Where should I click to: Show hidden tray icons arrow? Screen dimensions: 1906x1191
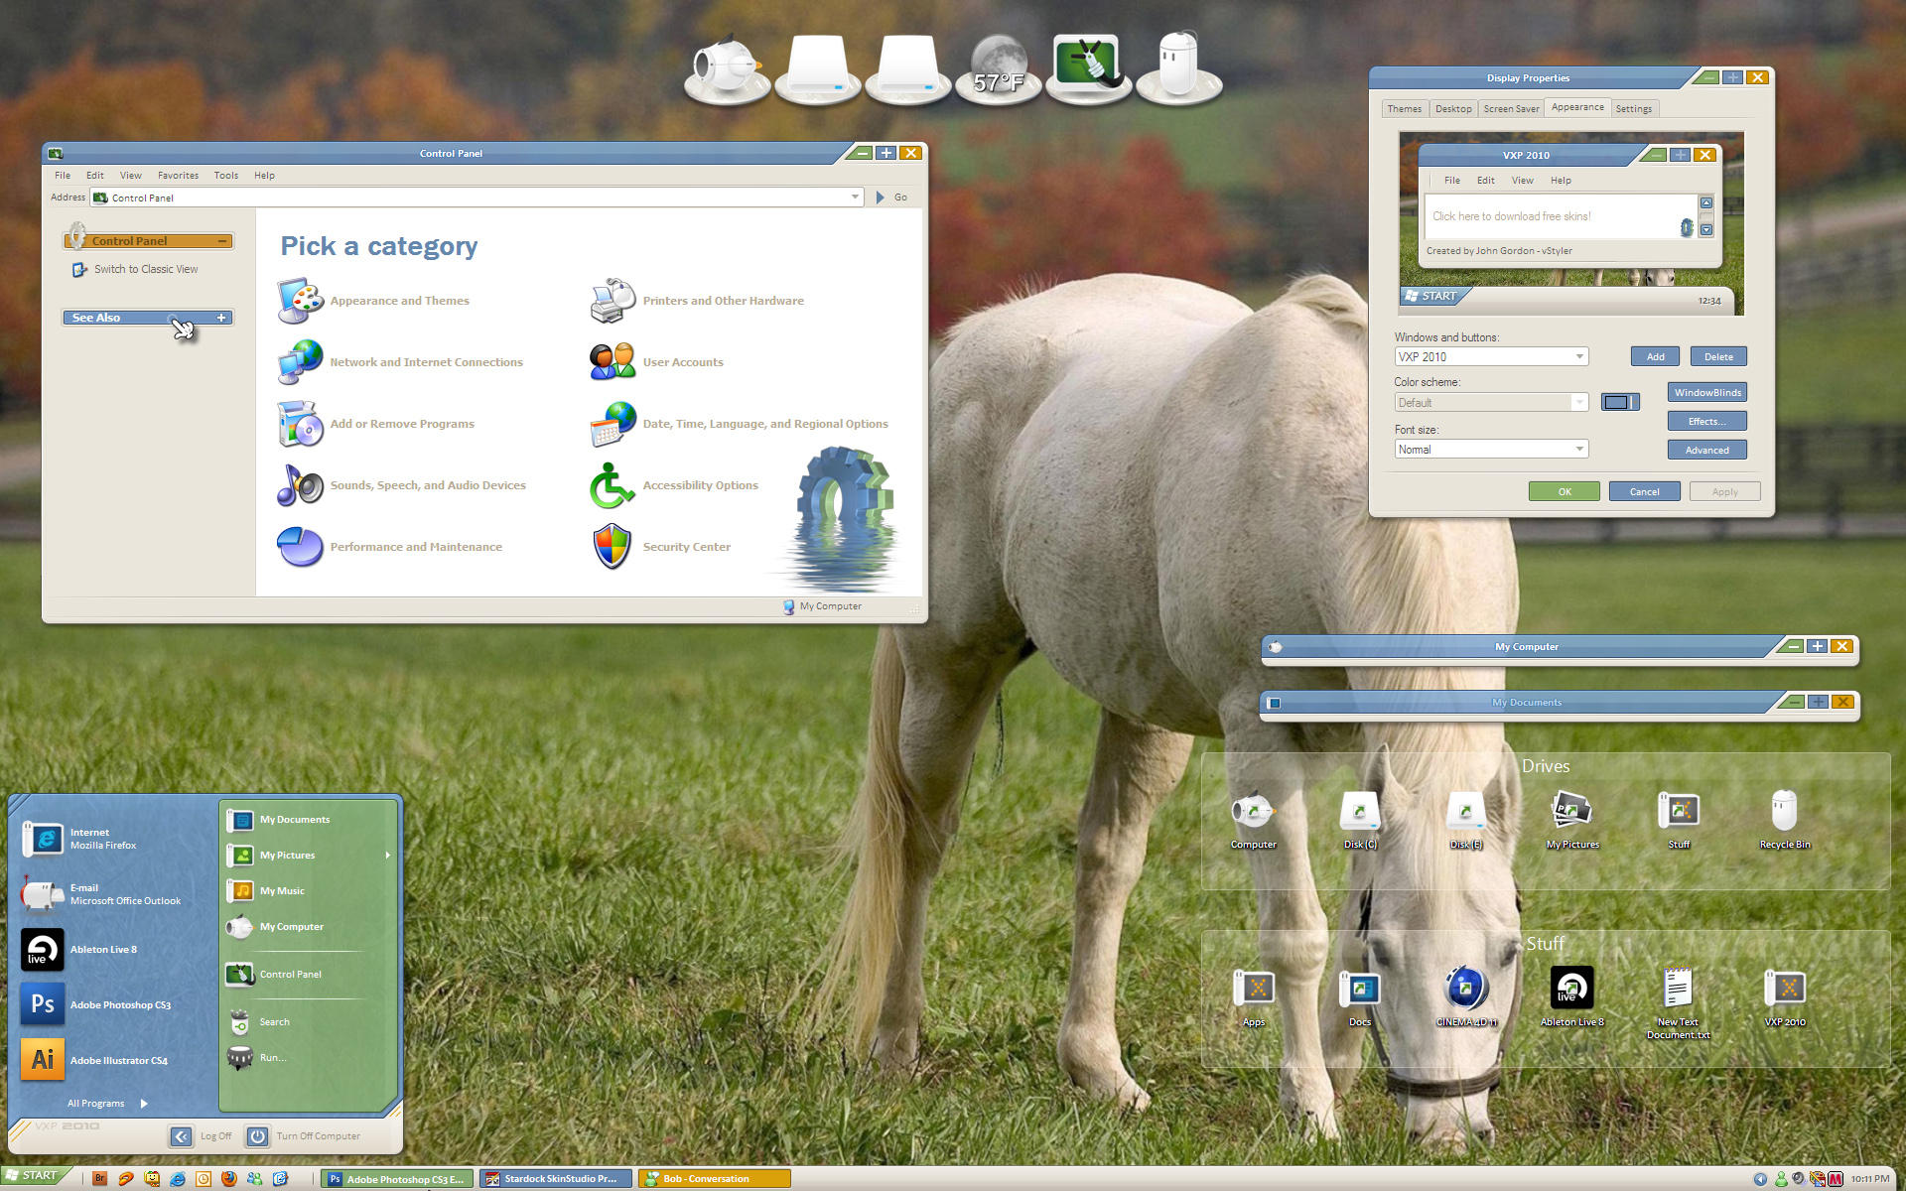click(1760, 1179)
